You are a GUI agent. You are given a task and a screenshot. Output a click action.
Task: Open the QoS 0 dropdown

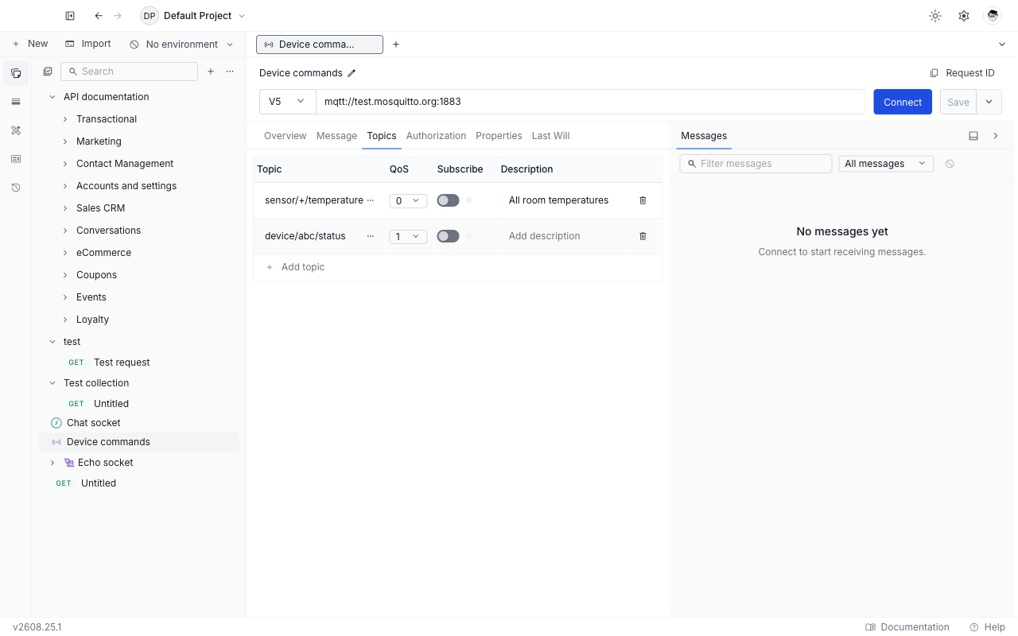click(408, 201)
